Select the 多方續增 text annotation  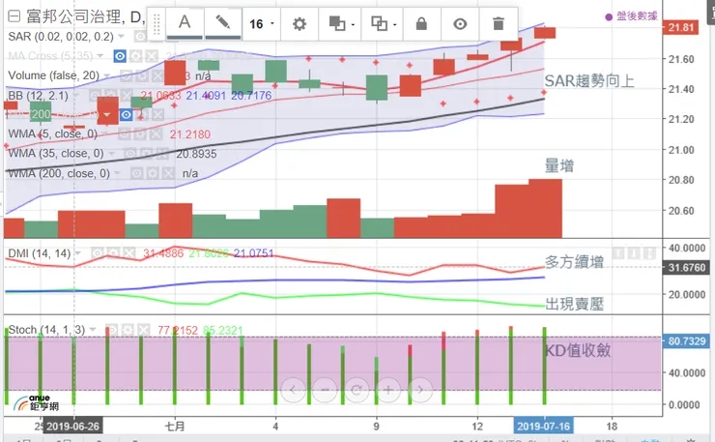pos(574,262)
